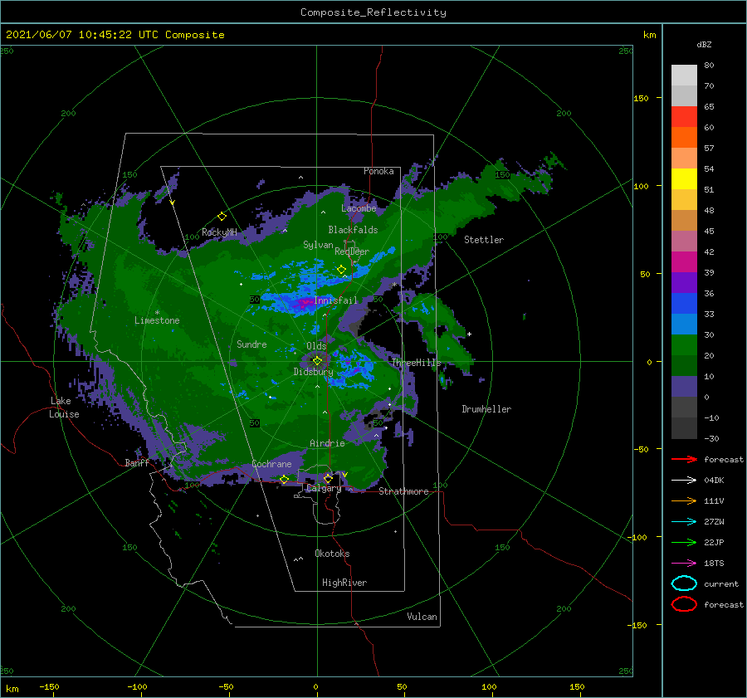This screenshot has height=698, width=747.
Task: Select the magenta 42 dBZ swatch
Action: pos(684,261)
